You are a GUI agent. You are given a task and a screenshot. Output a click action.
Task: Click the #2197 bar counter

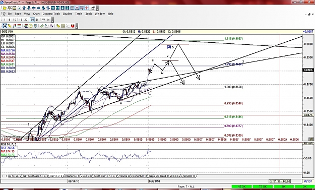pos(308,181)
